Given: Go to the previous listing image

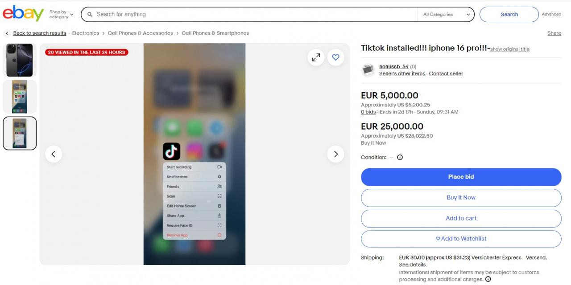Looking at the screenshot, I should (x=54, y=154).
